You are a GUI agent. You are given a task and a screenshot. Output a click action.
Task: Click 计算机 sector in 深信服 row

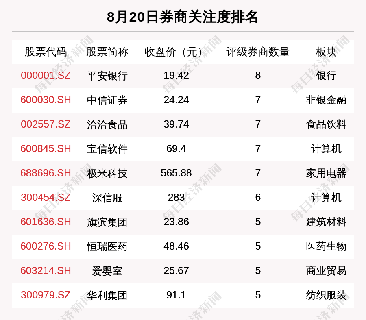point(326,198)
